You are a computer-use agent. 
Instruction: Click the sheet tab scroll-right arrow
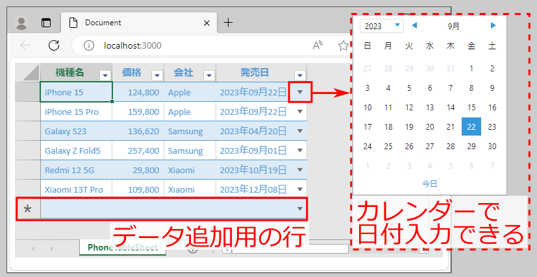(52, 248)
